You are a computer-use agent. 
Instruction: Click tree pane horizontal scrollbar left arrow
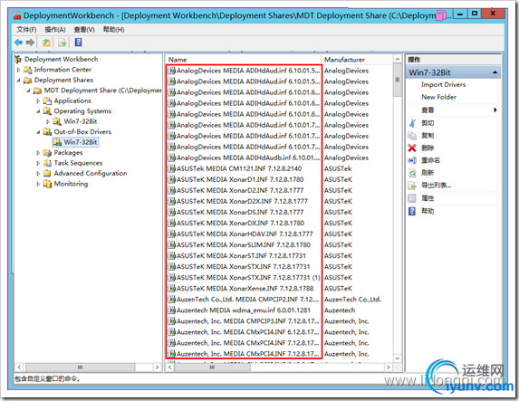(19, 368)
